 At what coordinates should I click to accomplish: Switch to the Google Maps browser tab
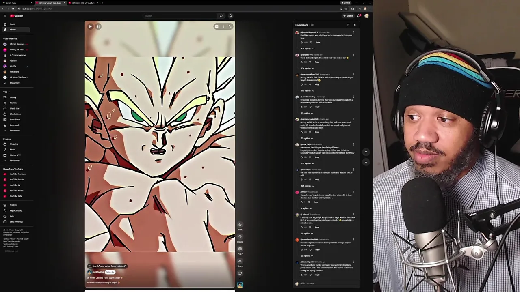[16, 3]
